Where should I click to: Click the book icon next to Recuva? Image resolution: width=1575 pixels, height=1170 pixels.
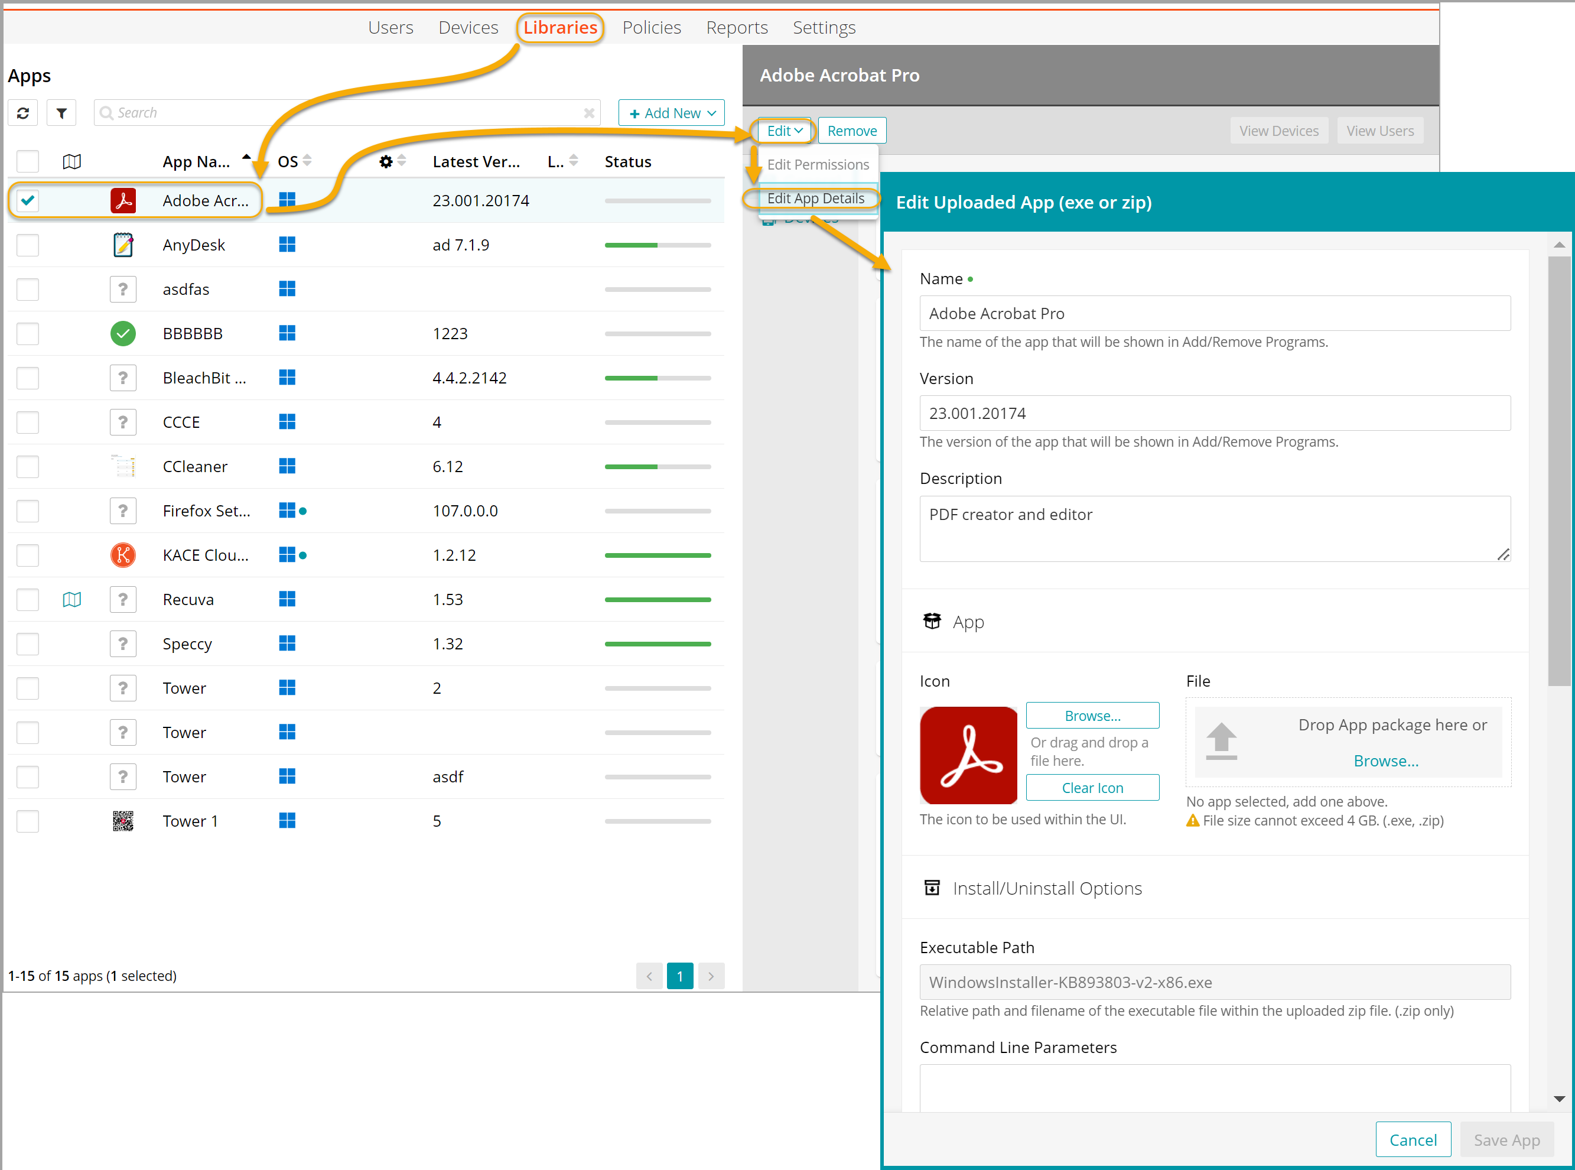click(x=71, y=600)
